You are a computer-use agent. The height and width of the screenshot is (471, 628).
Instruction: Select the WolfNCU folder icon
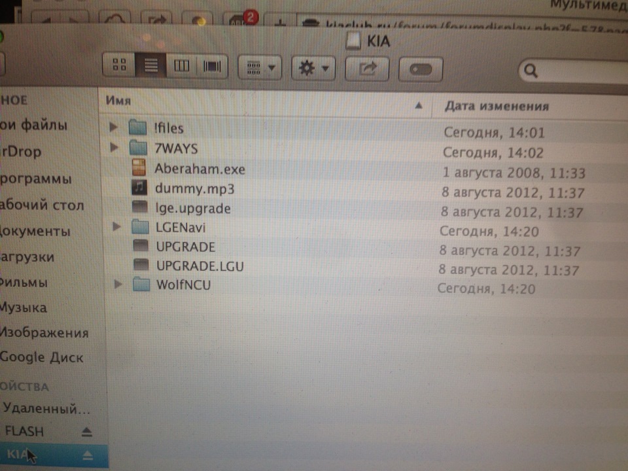pyautogui.click(x=141, y=285)
